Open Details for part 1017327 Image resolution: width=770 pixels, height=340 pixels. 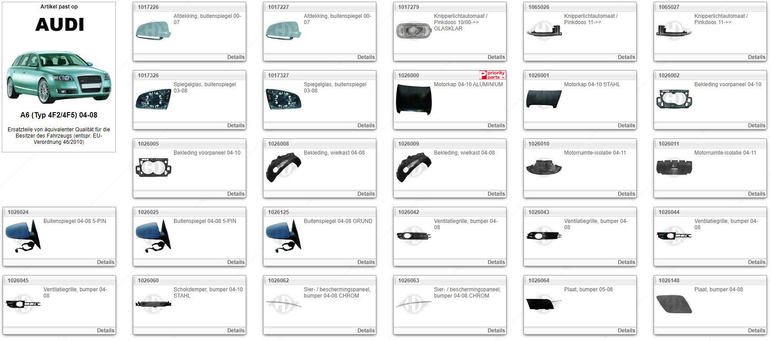(366, 126)
